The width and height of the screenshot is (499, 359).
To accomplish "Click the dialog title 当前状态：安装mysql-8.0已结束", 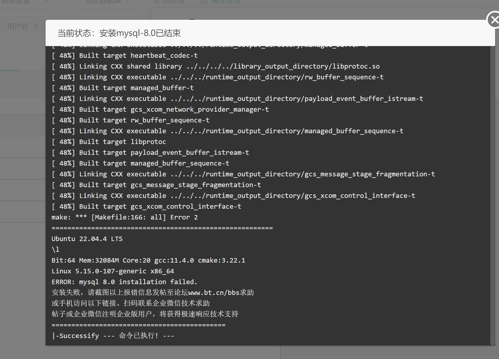I will click(119, 33).
